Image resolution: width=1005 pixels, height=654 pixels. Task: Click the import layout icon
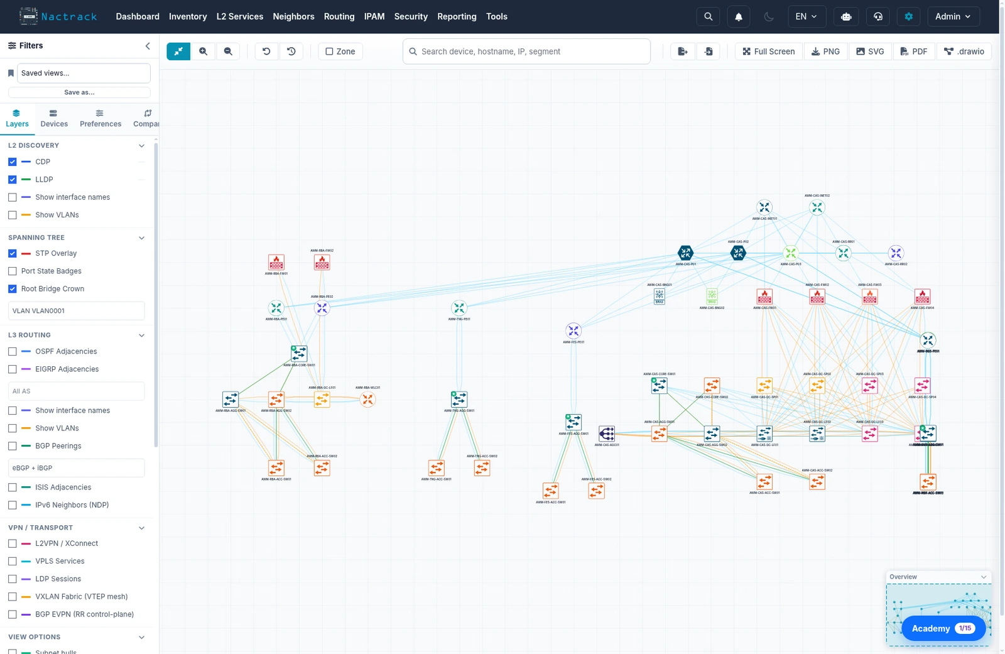click(709, 52)
